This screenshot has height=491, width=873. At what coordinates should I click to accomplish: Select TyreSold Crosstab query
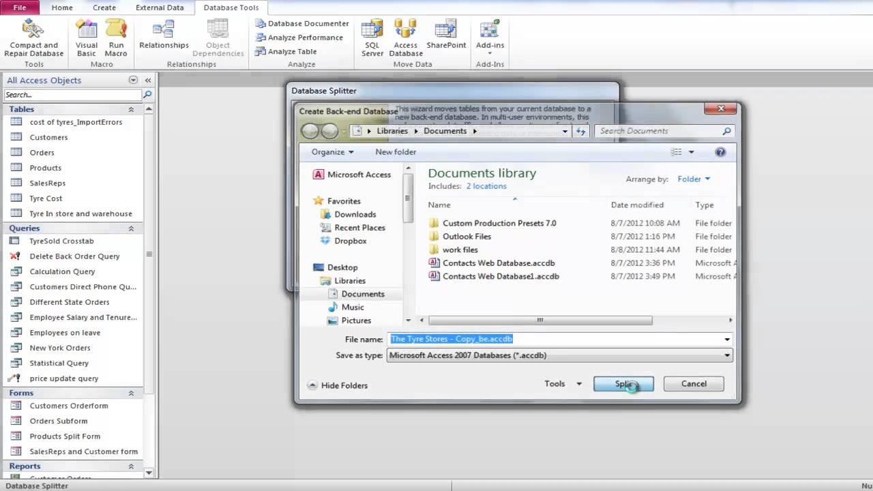pyautogui.click(x=61, y=241)
